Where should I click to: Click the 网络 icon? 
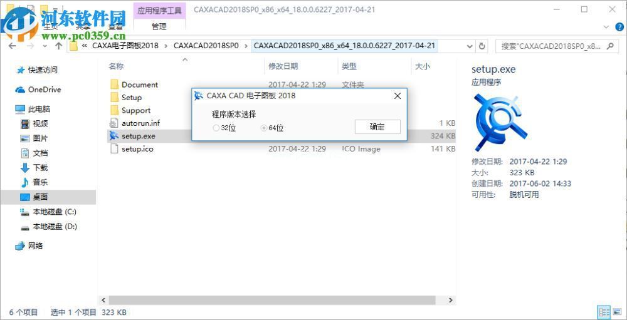tap(20, 246)
